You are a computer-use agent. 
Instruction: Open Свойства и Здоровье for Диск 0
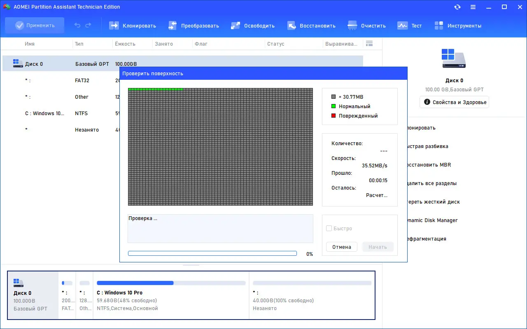454,102
